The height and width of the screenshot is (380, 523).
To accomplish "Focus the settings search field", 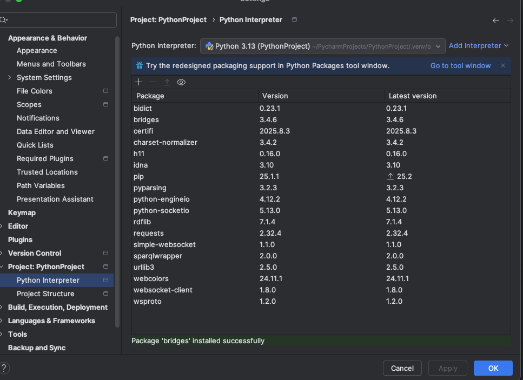I will point(58,20).
